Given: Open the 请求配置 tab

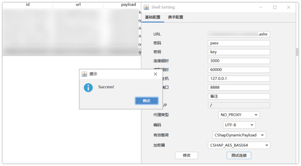Looking at the screenshot, I should [175, 17].
